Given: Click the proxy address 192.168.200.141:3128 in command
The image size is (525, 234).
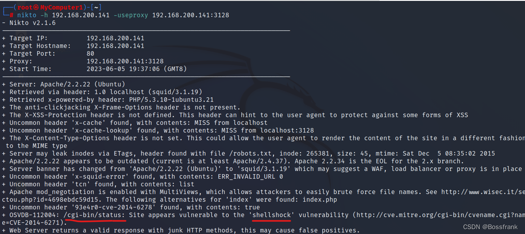Looking at the screenshot, I should (x=191, y=15).
